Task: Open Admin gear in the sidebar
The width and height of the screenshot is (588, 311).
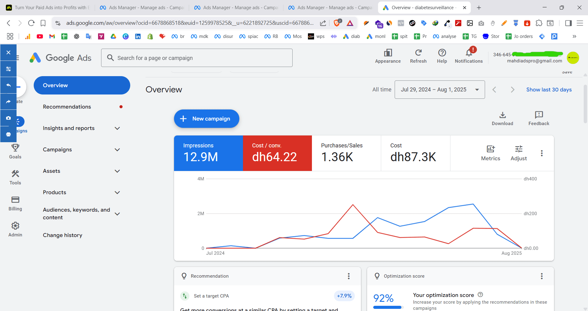Action: coord(15,226)
